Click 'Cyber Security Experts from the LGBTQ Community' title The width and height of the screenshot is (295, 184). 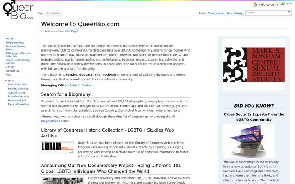tap(254, 117)
